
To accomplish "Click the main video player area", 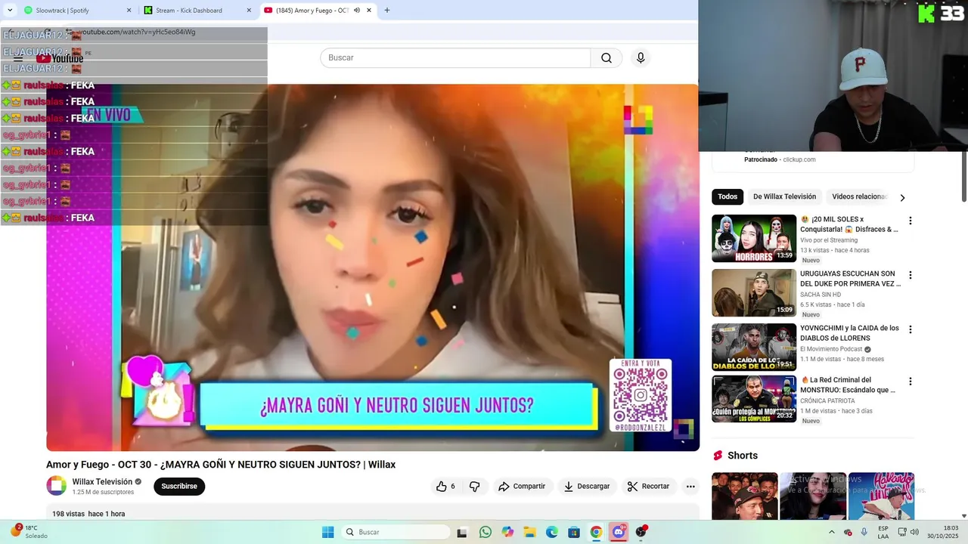I will [x=373, y=267].
